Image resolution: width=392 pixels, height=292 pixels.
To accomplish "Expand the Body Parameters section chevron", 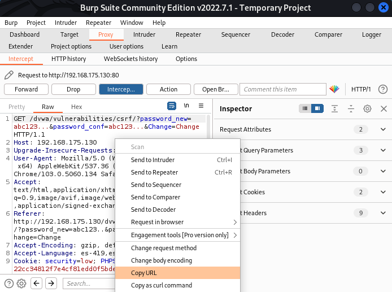I will [x=383, y=171].
